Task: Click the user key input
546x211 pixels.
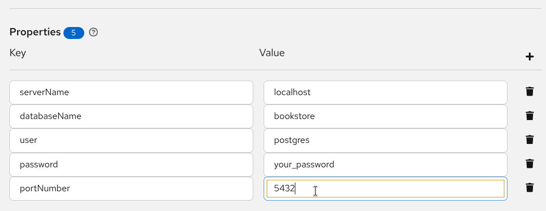Action: [x=131, y=140]
